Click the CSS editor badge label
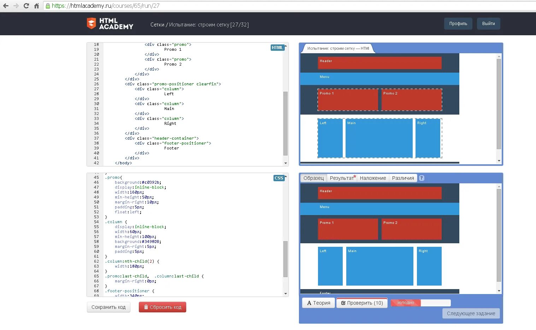536x330 pixels. [279, 178]
